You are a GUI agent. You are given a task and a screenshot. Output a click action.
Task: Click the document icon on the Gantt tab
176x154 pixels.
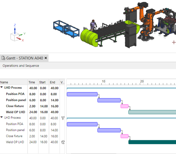click(3, 58)
